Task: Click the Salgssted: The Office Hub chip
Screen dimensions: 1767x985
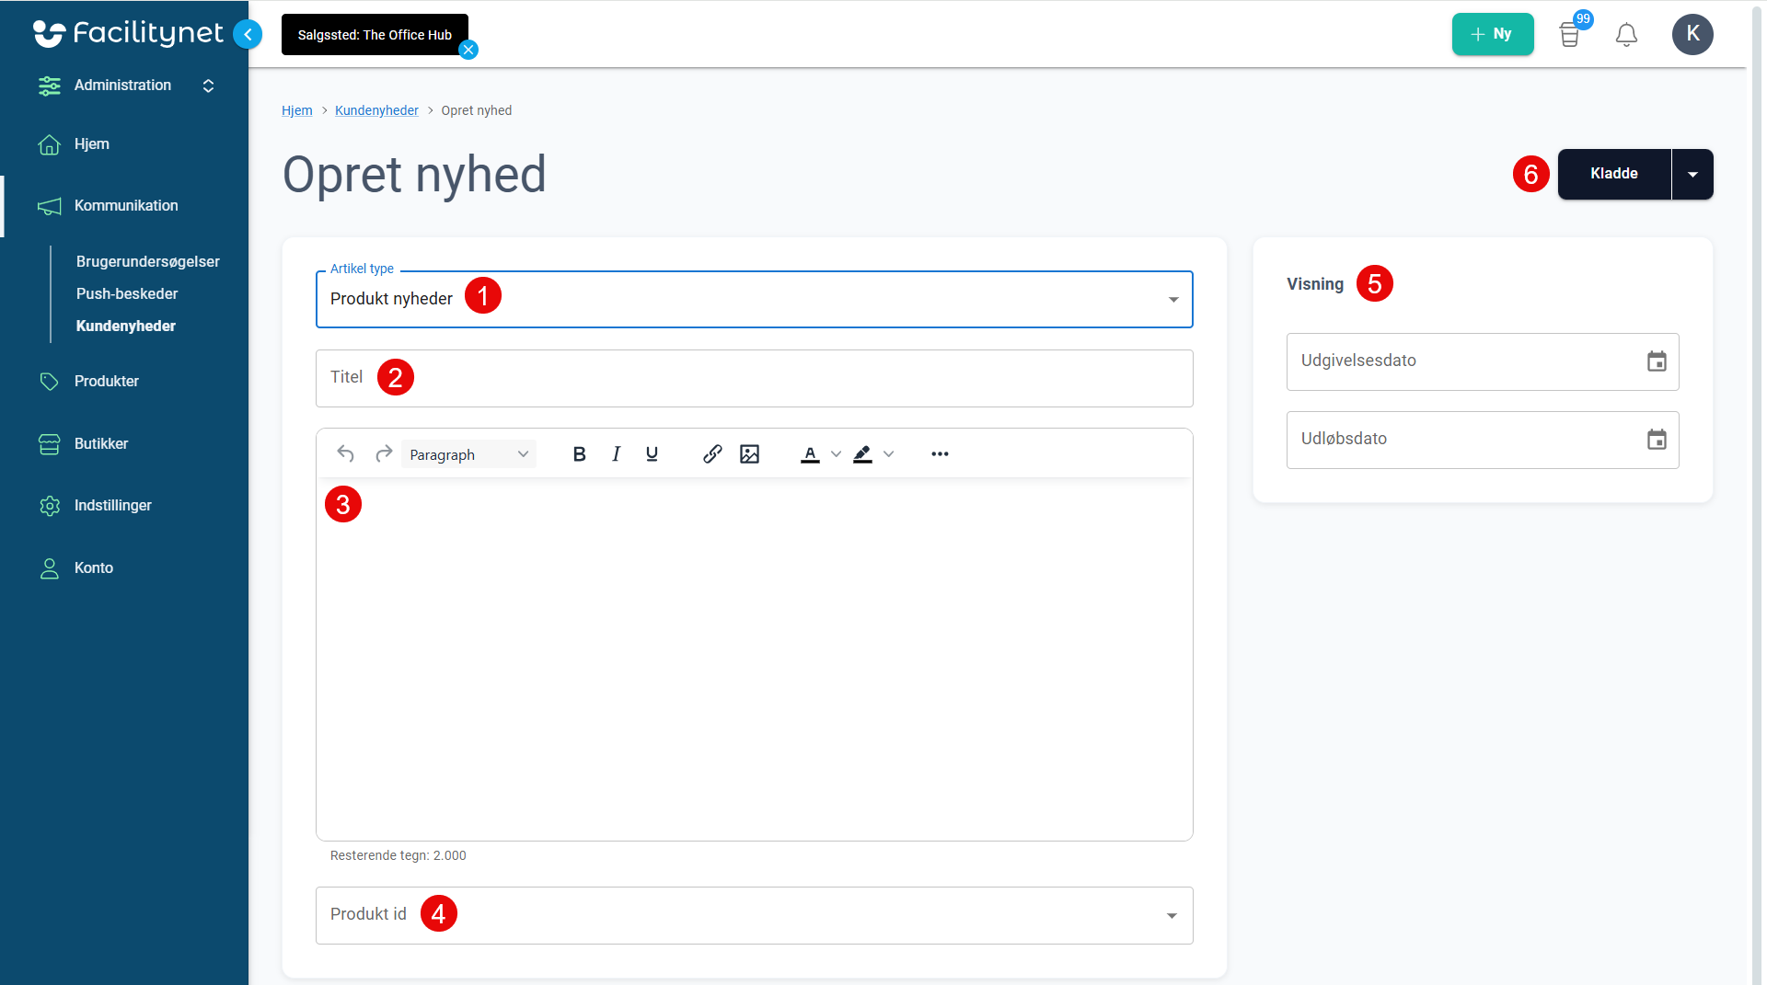Action: click(375, 35)
